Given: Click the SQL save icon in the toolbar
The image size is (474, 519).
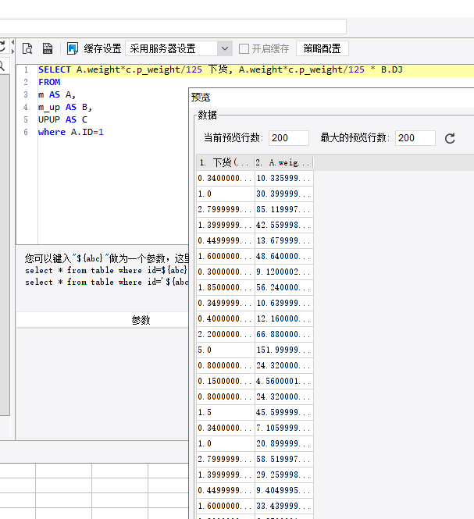Looking at the screenshot, I should tap(48, 48).
